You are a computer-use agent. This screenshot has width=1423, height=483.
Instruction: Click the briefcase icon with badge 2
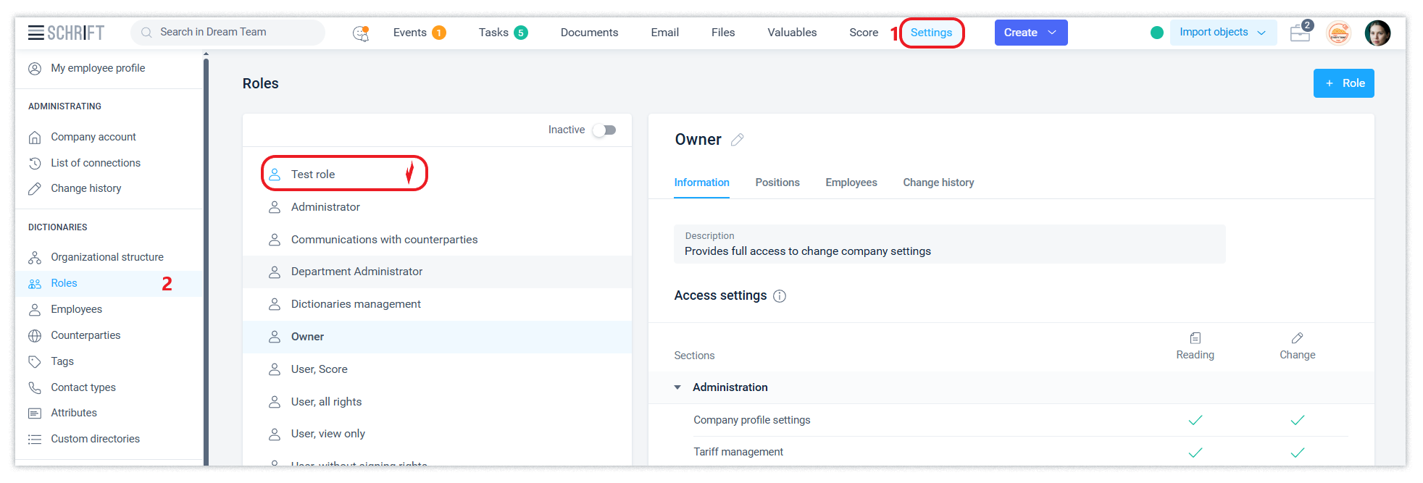click(x=1301, y=33)
